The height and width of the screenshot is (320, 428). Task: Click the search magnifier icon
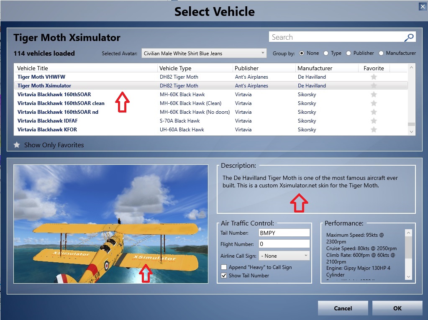click(x=409, y=37)
